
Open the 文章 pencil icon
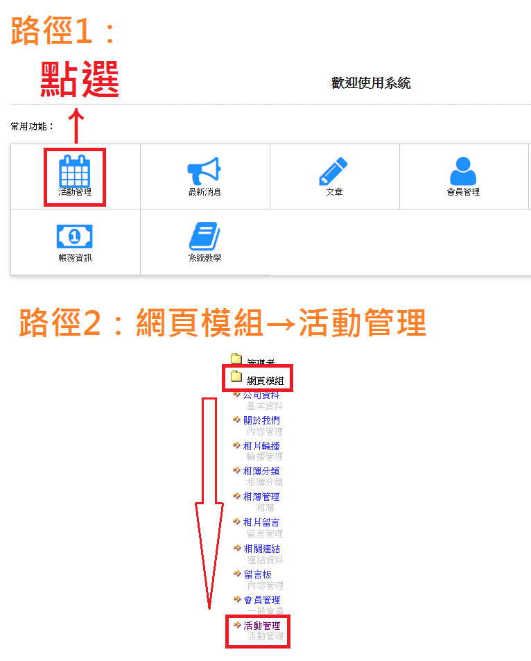333,171
